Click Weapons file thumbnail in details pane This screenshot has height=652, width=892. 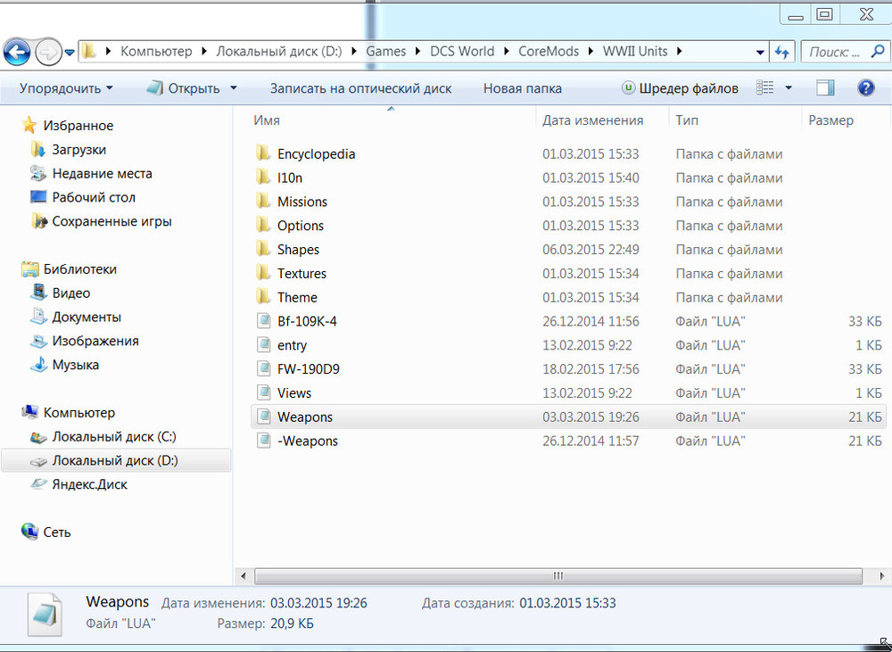point(45,615)
